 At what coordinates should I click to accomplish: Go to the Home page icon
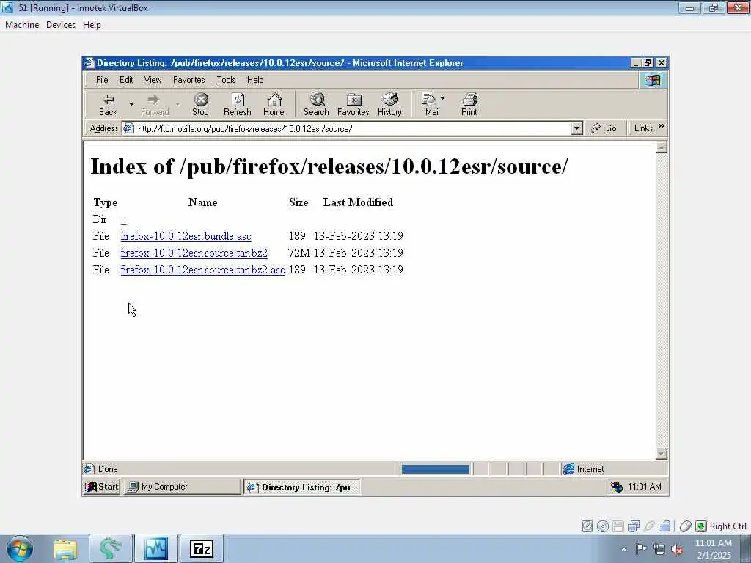coord(274,104)
